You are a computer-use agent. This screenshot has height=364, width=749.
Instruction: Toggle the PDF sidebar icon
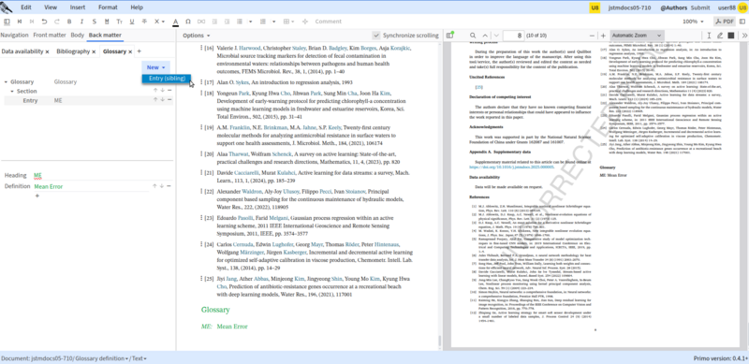click(x=449, y=36)
